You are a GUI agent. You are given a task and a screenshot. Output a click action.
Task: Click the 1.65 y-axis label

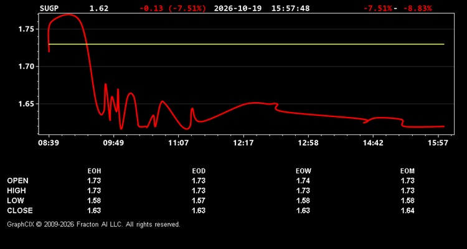[27, 104]
